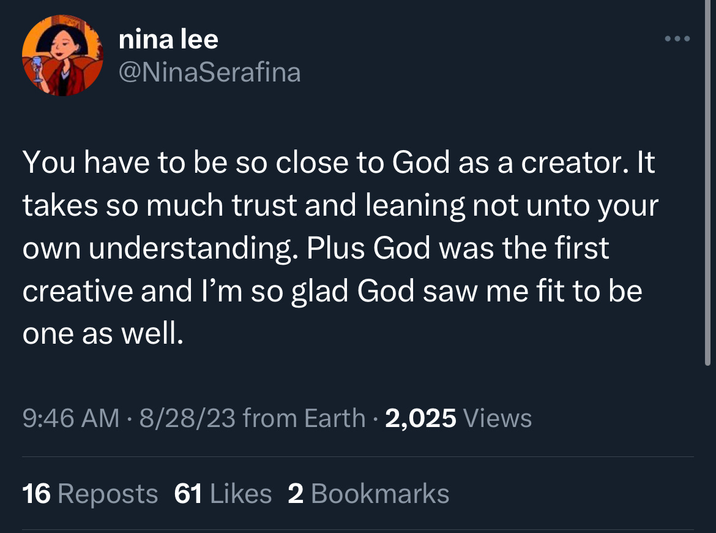Open the @NinaSerafina profile handle
716x533 pixels.
[x=209, y=72]
